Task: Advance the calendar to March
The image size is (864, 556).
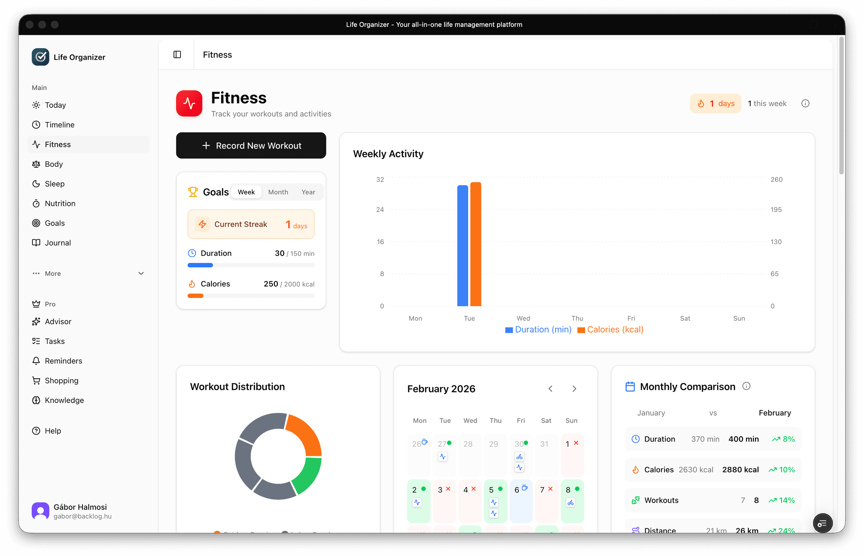Action: [x=574, y=388]
